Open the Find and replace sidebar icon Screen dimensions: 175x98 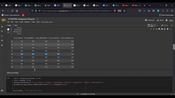pyautogui.click(x=2, y=31)
